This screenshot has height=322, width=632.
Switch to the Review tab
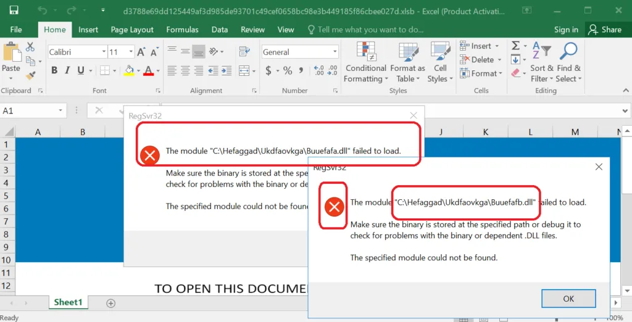(x=252, y=30)
